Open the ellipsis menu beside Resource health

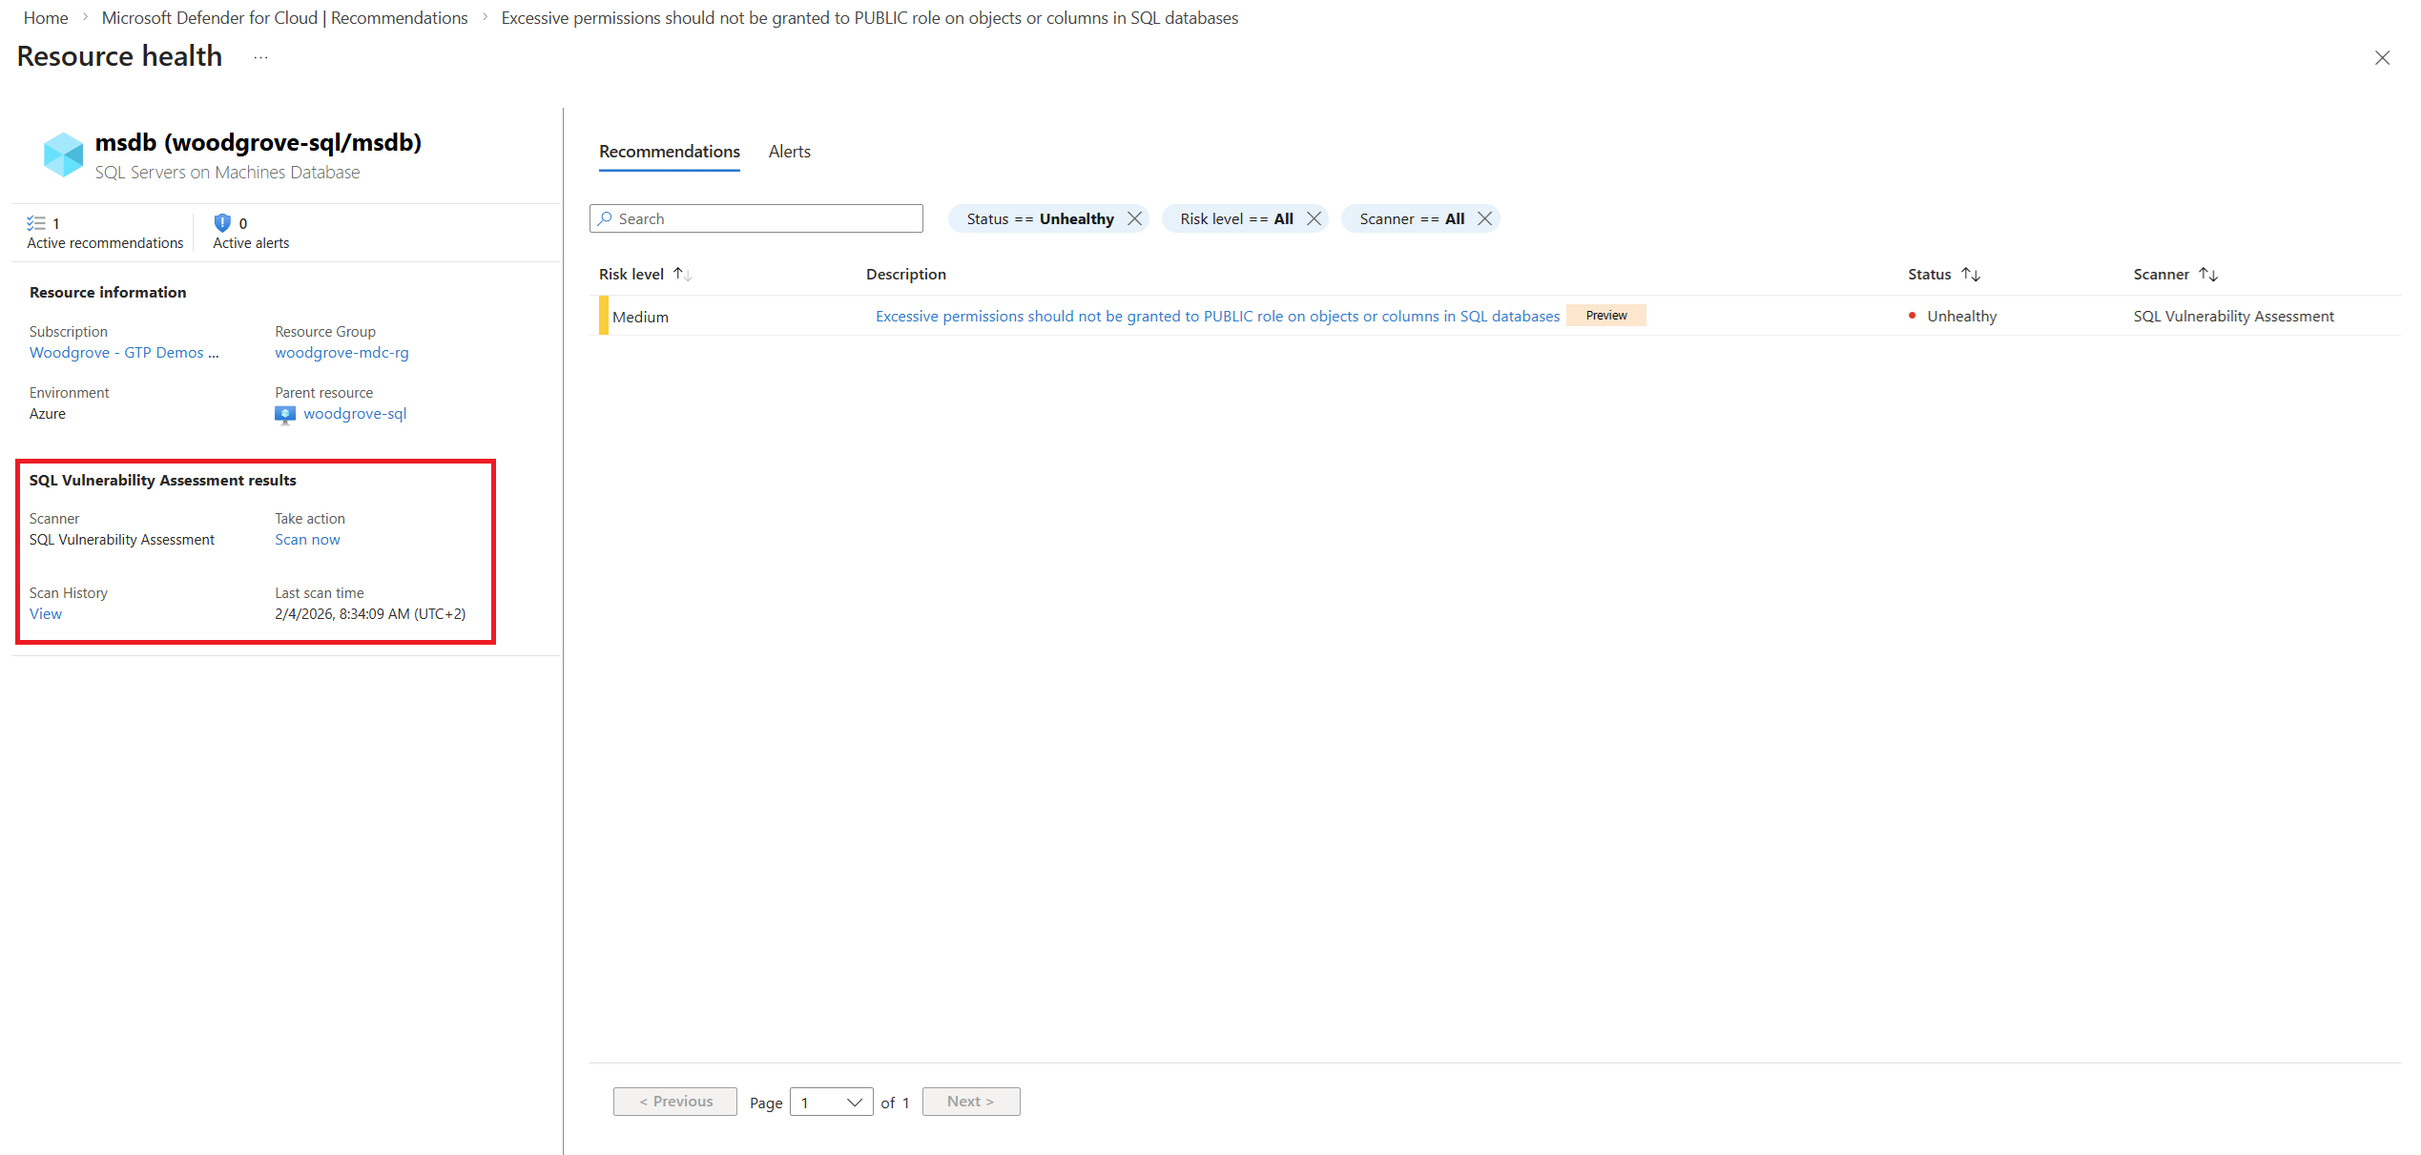[x=260, y=58]
